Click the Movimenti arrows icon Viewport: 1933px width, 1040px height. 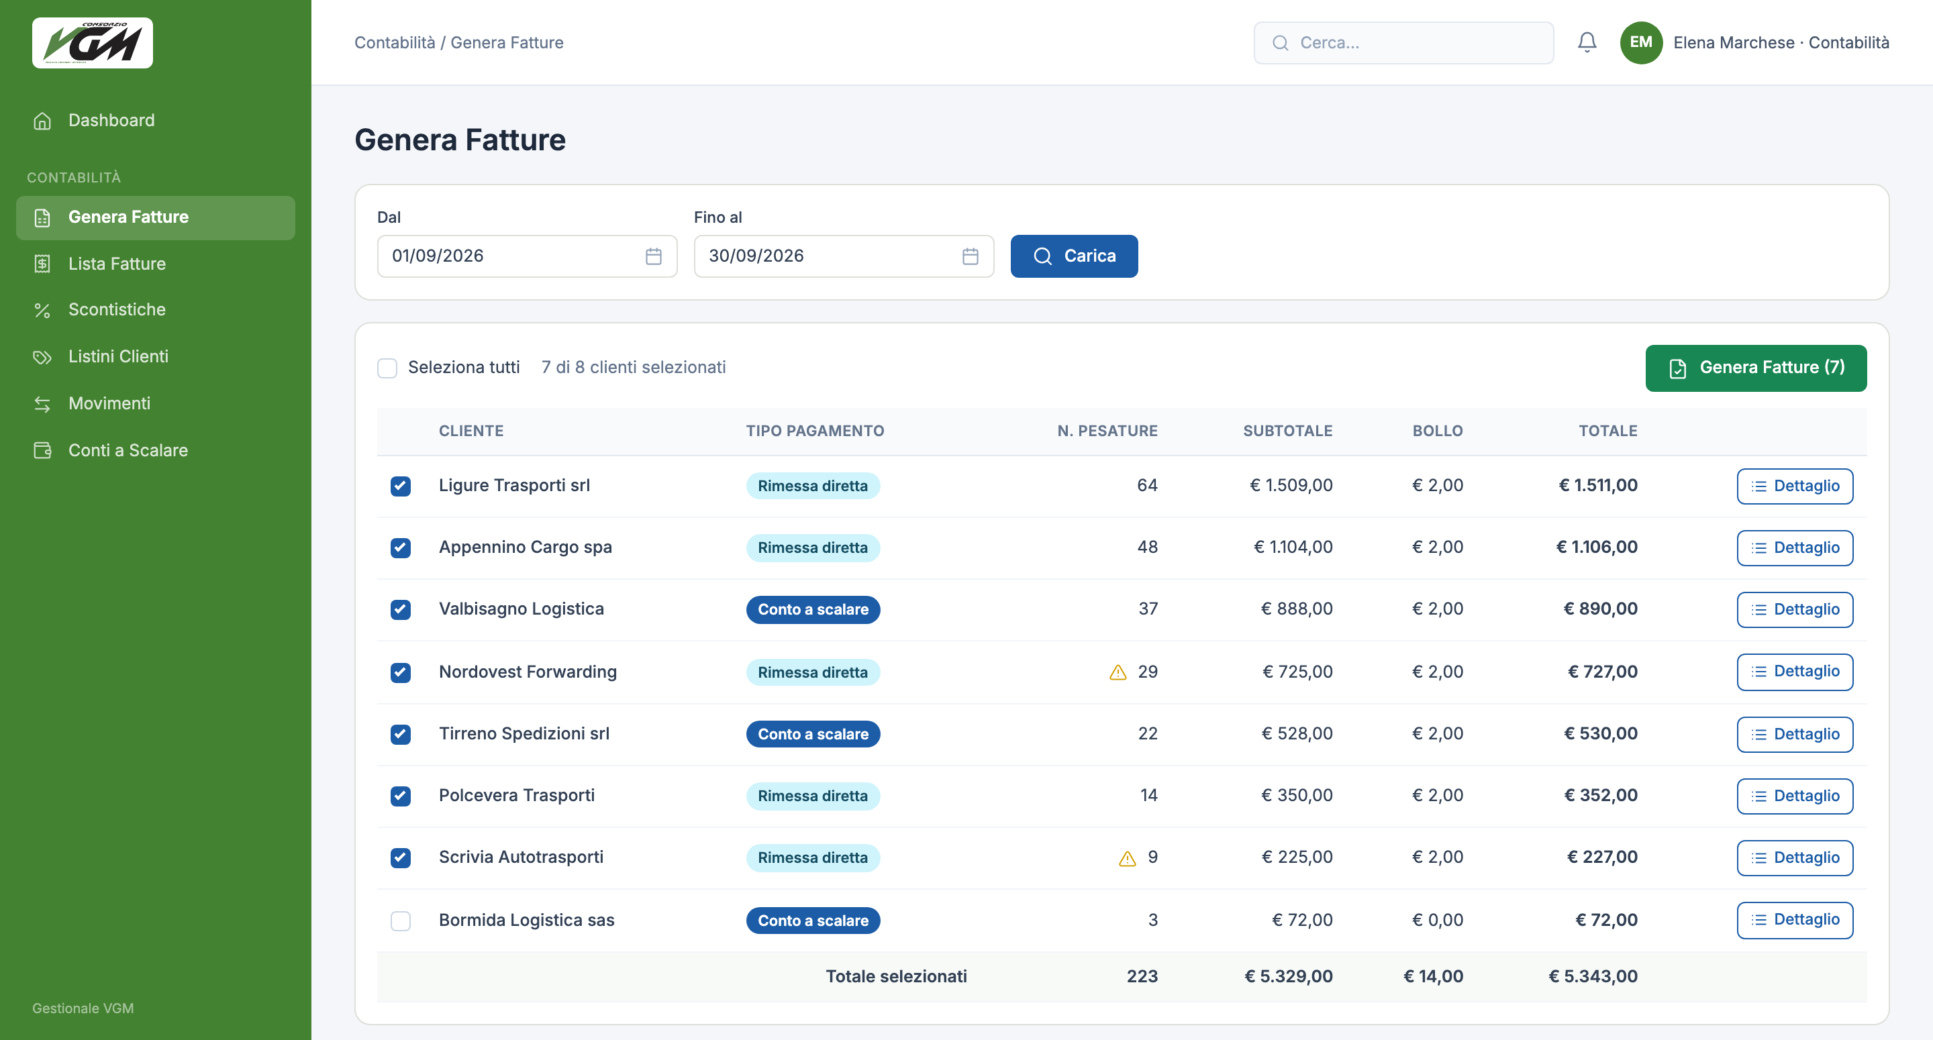42,404
